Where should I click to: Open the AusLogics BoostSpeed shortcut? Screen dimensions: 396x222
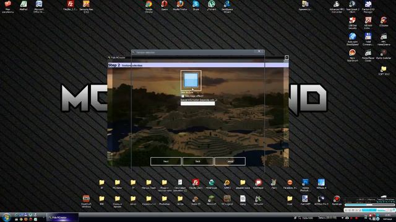pyautogui.click(x=352, y=39)
